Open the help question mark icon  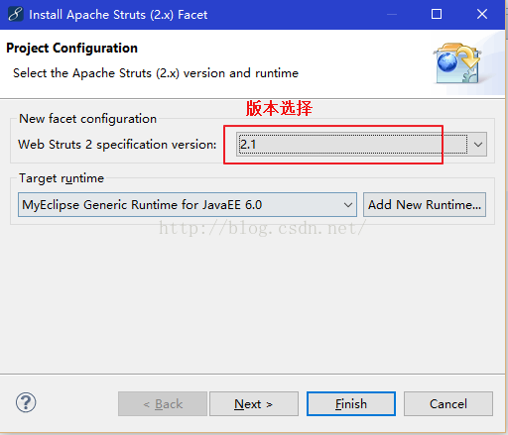tap(26, 402)
